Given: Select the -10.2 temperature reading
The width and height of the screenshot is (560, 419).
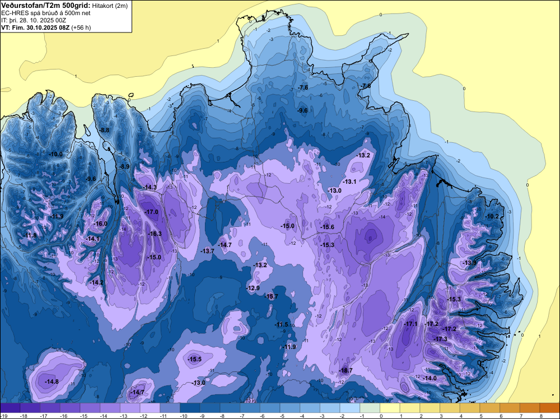Looking at the screenshot, I should pyautogui.click(x=492, y=216).
